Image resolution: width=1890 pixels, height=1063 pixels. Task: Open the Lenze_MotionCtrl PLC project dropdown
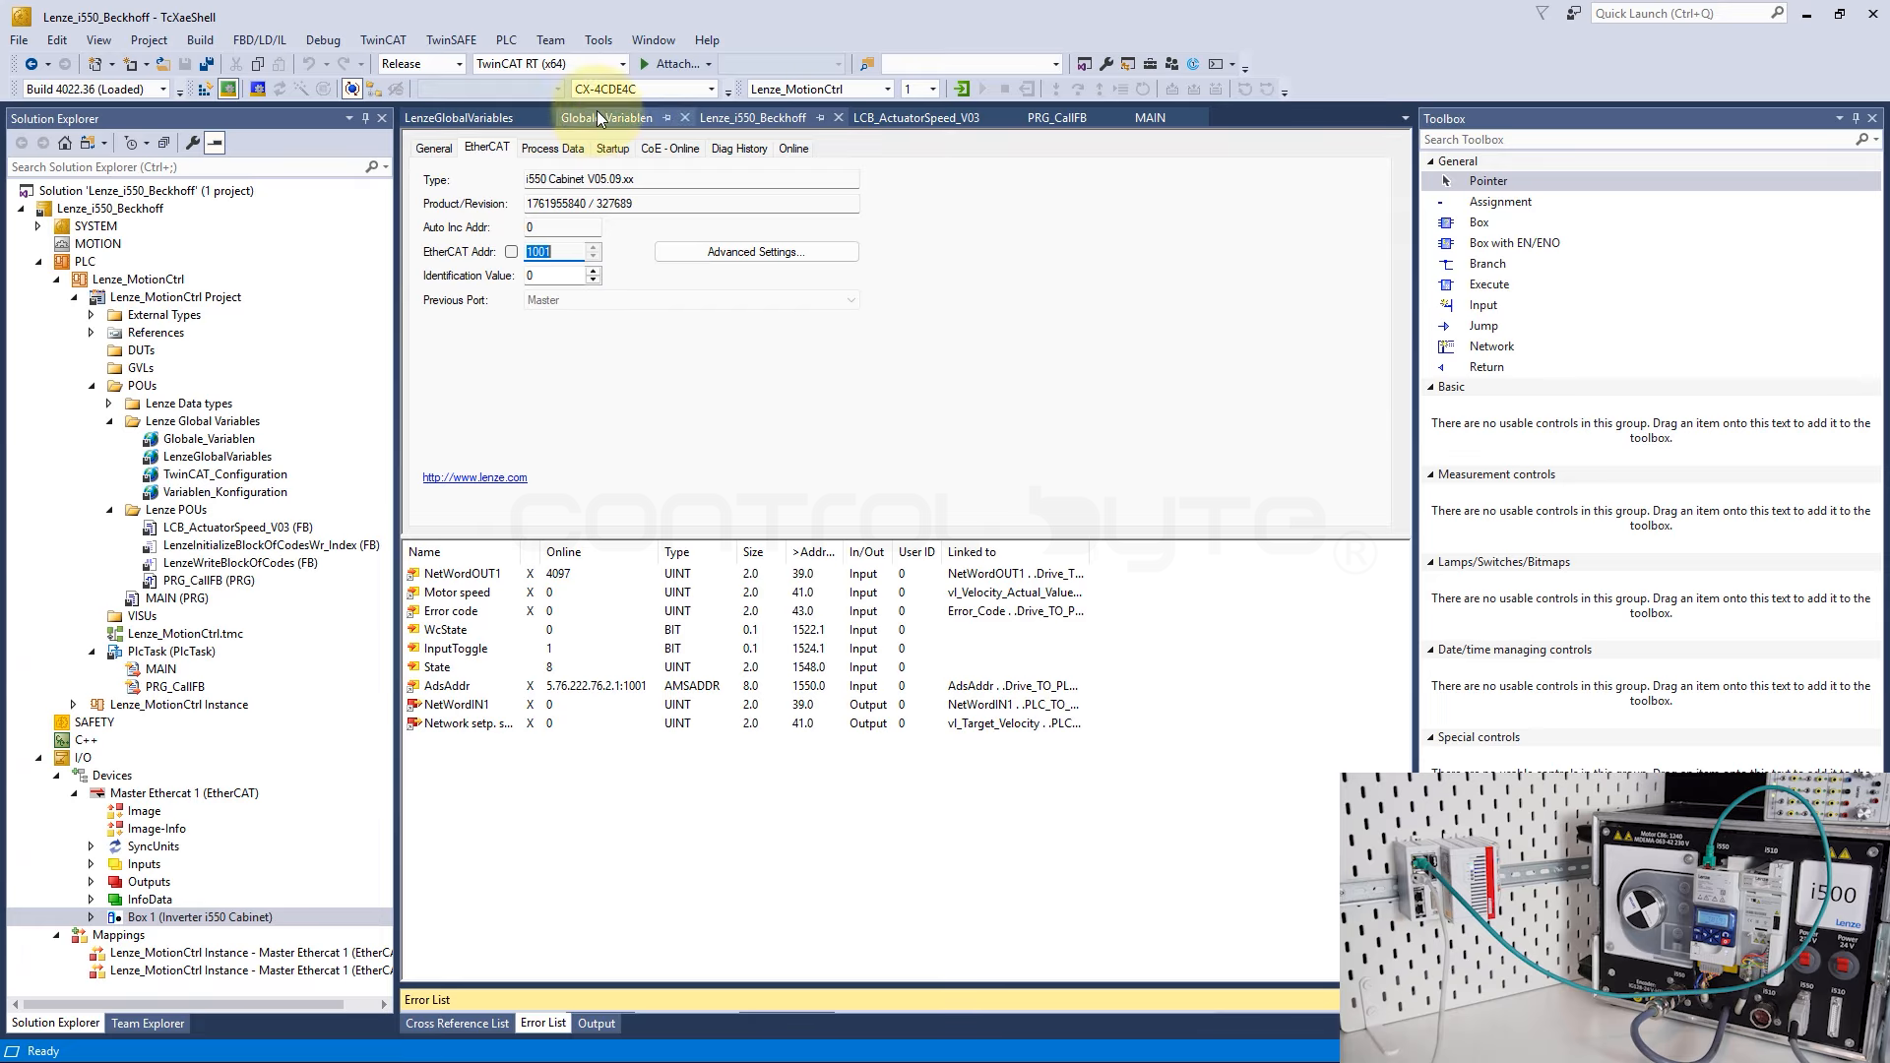click(887, 90)
